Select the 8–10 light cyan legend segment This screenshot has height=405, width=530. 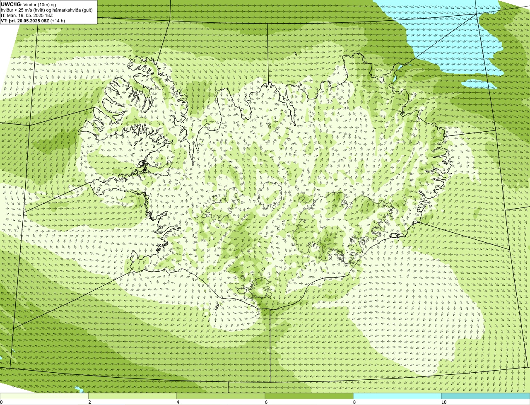point(397,396)
